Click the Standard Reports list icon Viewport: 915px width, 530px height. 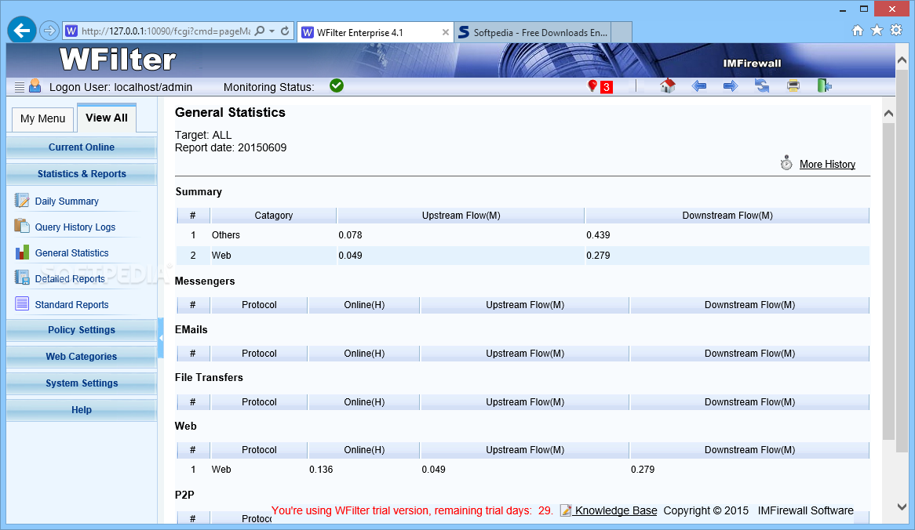[22, 303]
